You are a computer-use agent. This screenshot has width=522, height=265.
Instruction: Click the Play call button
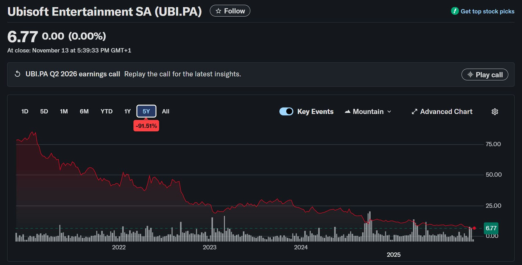485,75
